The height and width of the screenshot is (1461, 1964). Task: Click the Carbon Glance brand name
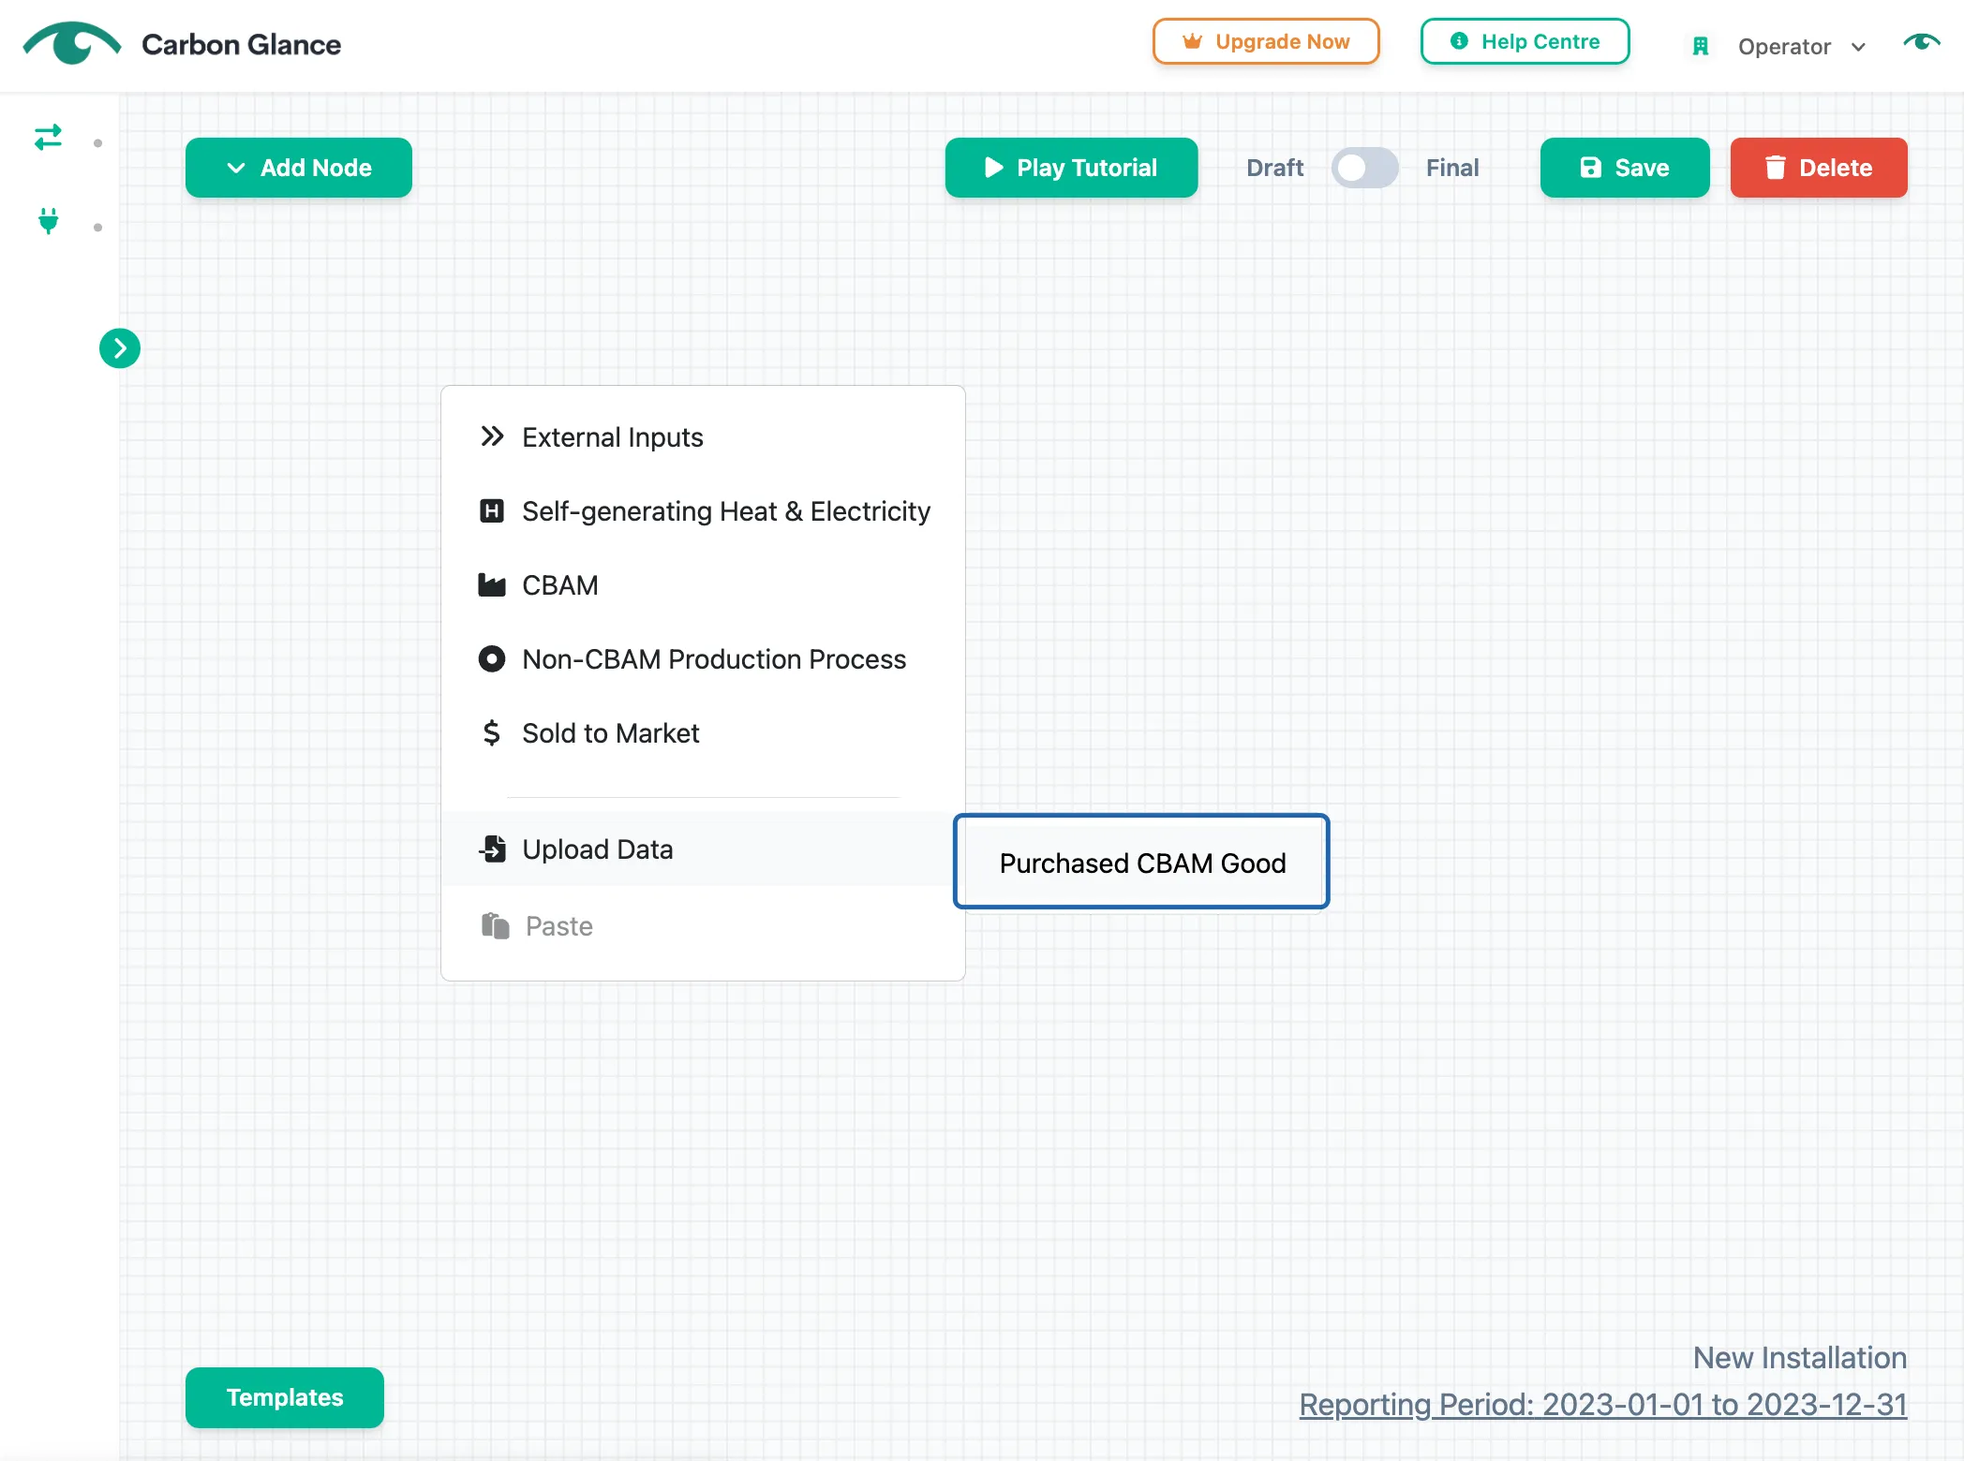tap(241, 44)
